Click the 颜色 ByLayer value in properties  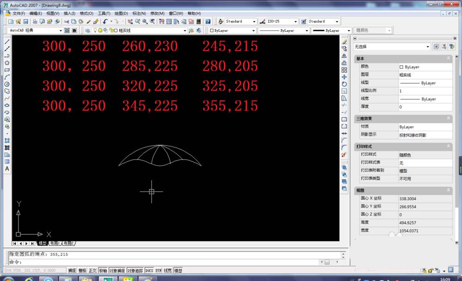pos(425,67)
